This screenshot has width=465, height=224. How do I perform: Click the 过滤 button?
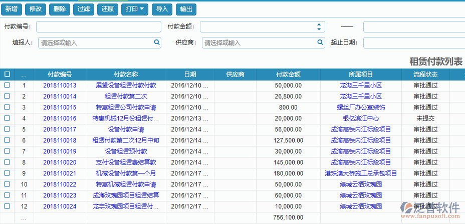coord(84,9)
